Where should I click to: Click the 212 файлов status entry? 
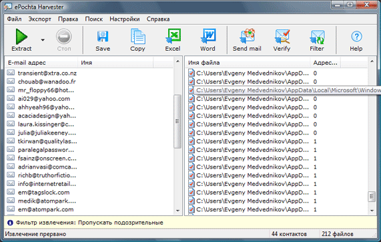pos(338,234)
